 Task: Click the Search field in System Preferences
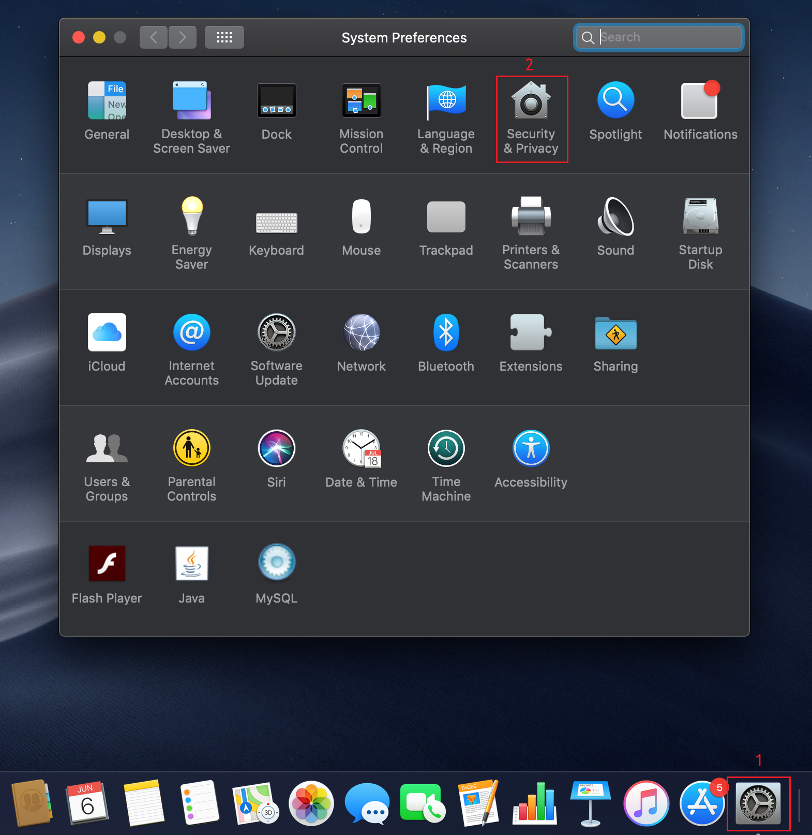point(659,37)
